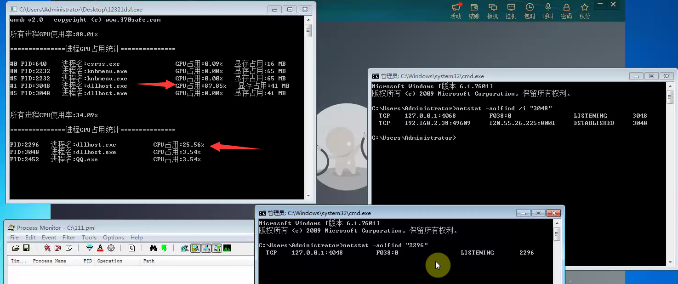Viewport: 678px width, 284px height.
Task: Click the Save floppy disk icon
Action: coord(26,248)
